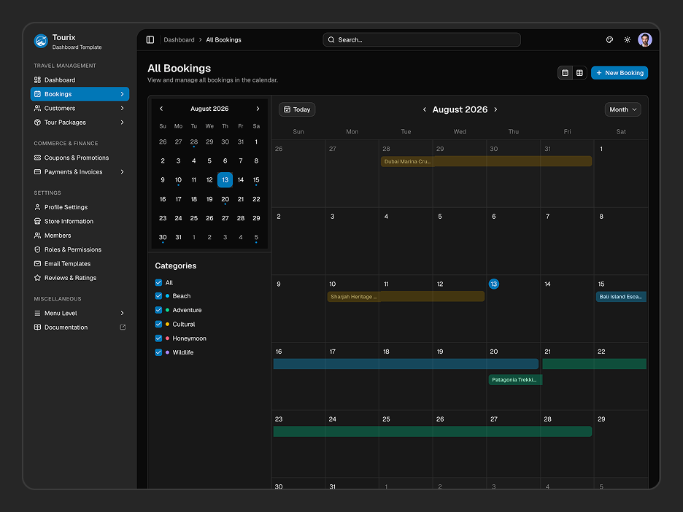Click the teal event bar starting August 23
The height and width of the screenshot is (512, 683).
click(x=433, y=432)
